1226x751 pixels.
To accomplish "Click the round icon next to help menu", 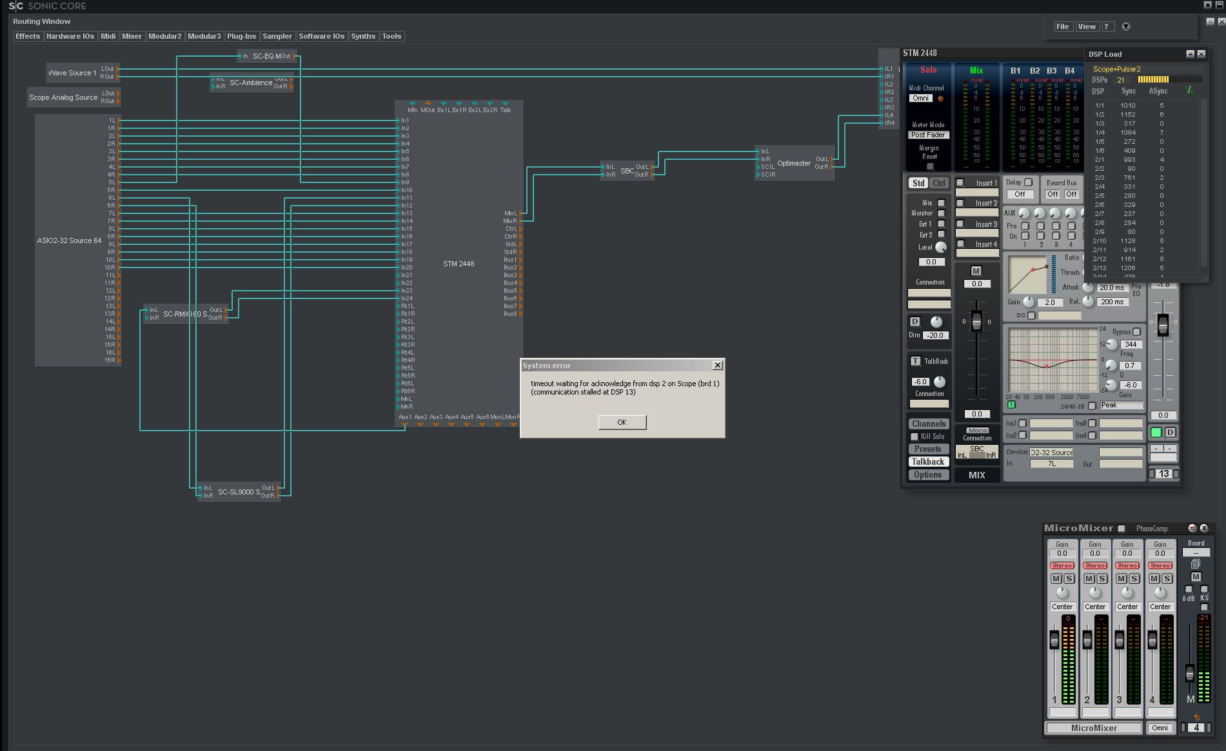I will pyautogui.click(x=1126, y=26).
